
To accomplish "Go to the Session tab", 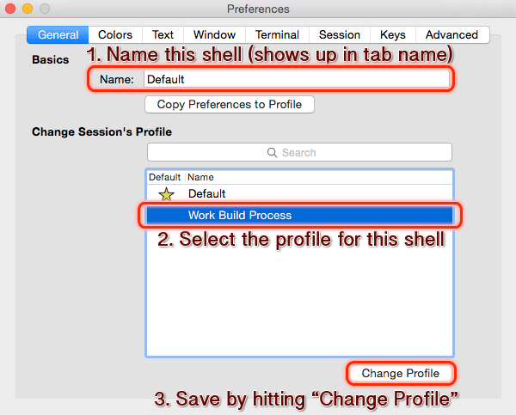I will point(340,35).
